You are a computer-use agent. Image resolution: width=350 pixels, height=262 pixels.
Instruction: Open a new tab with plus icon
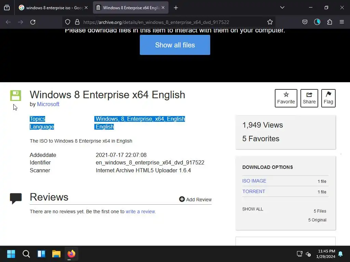click(x=176, y=8)
